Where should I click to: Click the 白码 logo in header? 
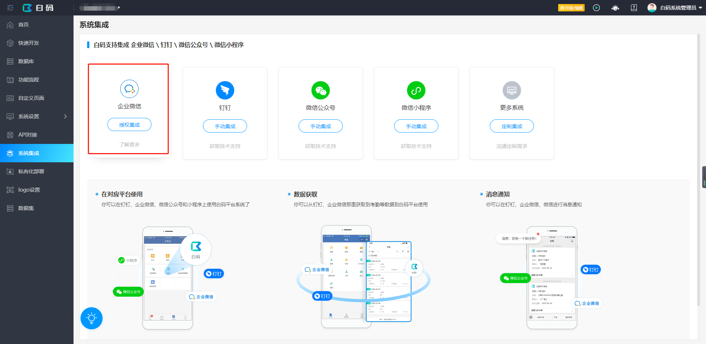tap(38, 8)
